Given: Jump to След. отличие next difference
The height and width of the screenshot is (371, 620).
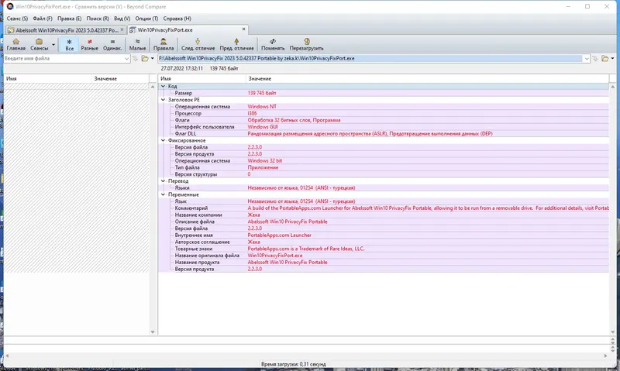Looking at the screenshot, I should tap(198, 44).
